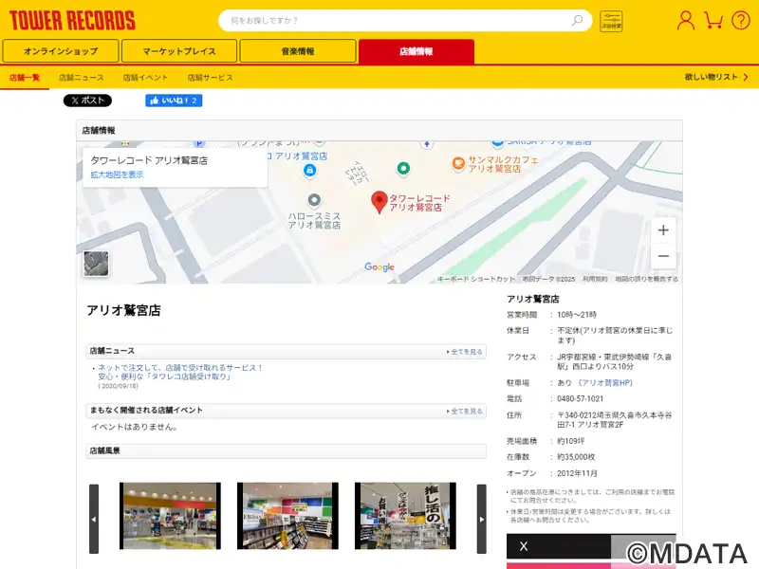759x569 pixels.
Task: Click the red タワーレコード map pin
Action: click(x=379, y=202)
